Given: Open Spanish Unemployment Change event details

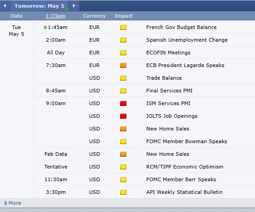Looking at the screenshot, I should click(x=187, y=40).
